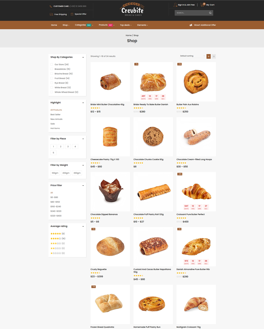The height and width of the screenshot is (329, 264).
Task: Click the search magnifier icon
Action: pyautogui.click(x=210, y=13)
